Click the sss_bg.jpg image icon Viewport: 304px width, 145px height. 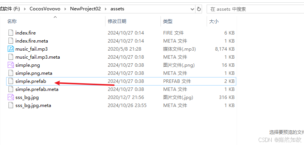pos(11,97)
